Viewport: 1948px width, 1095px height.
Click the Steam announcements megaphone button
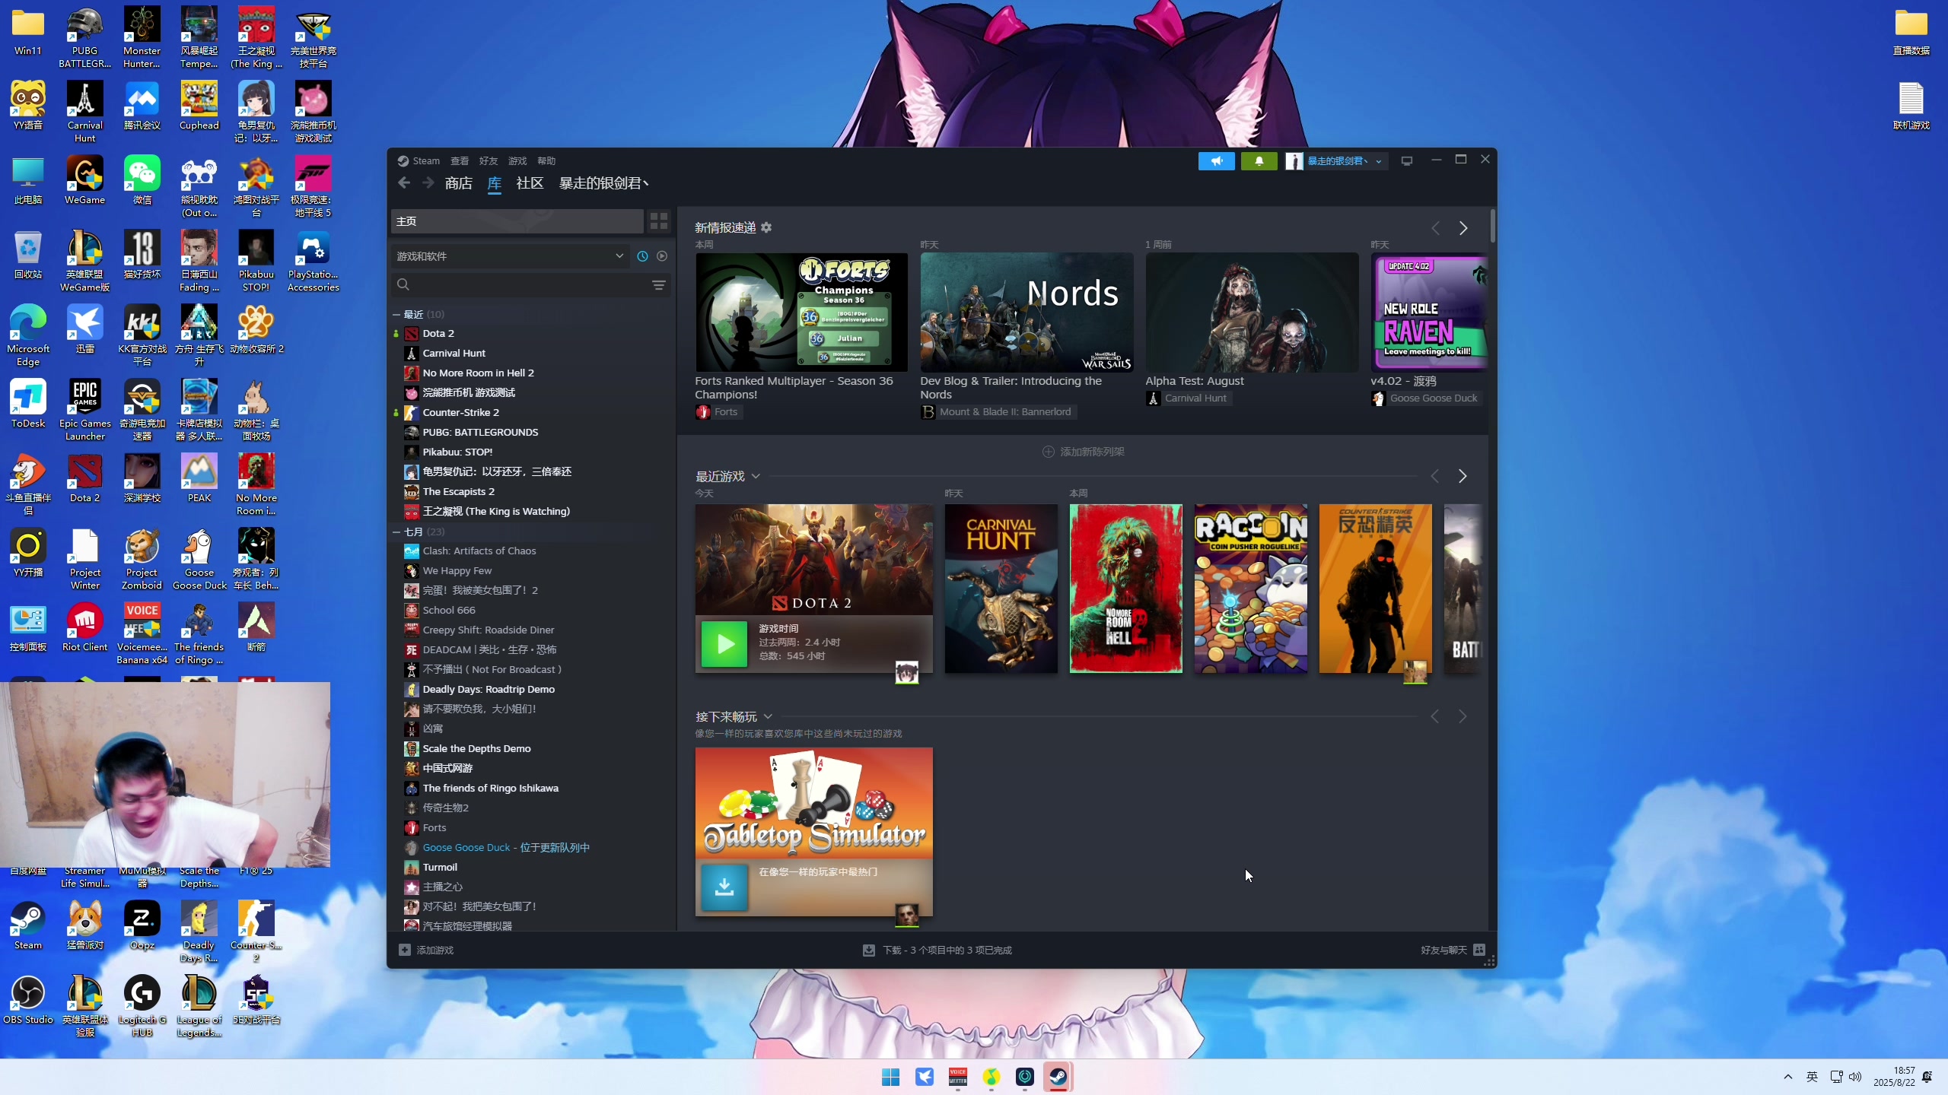[x=1216, y=161]
